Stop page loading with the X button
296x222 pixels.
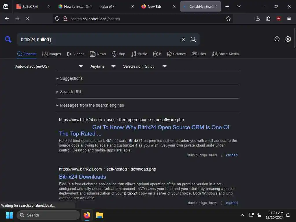click(28, 18)
